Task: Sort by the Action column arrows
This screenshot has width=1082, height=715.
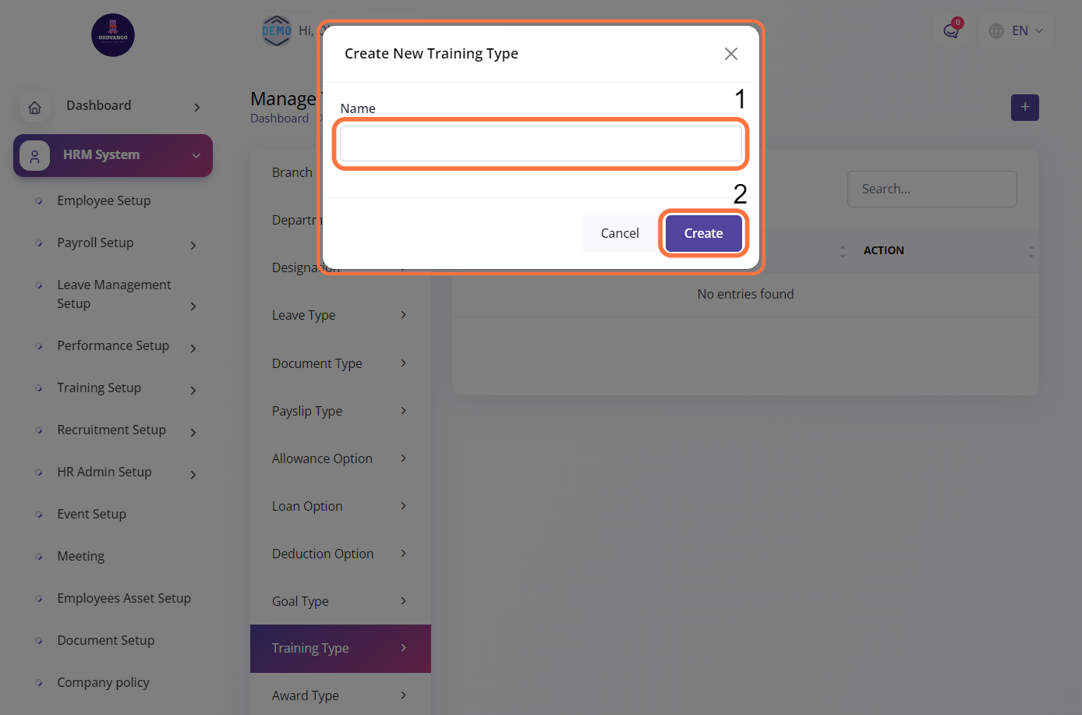Action: click(1031, 251)
